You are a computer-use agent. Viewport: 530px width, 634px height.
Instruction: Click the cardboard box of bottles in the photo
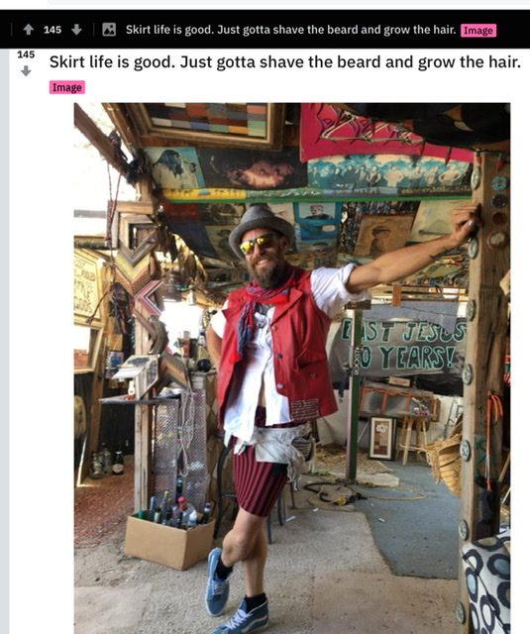tap(169, 540)
